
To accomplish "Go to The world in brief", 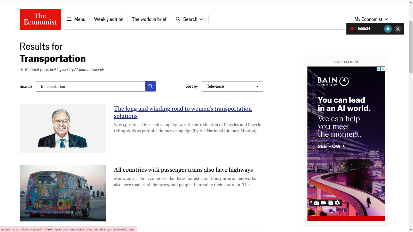I will [x=149, y=19].
